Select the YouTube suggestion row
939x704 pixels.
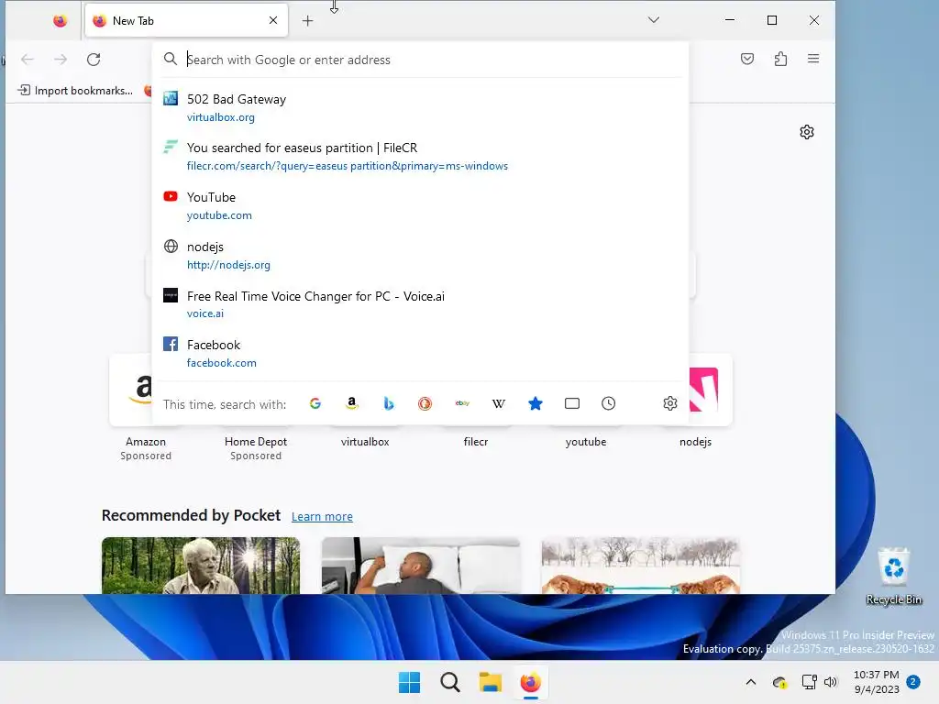tap(420, 206)
